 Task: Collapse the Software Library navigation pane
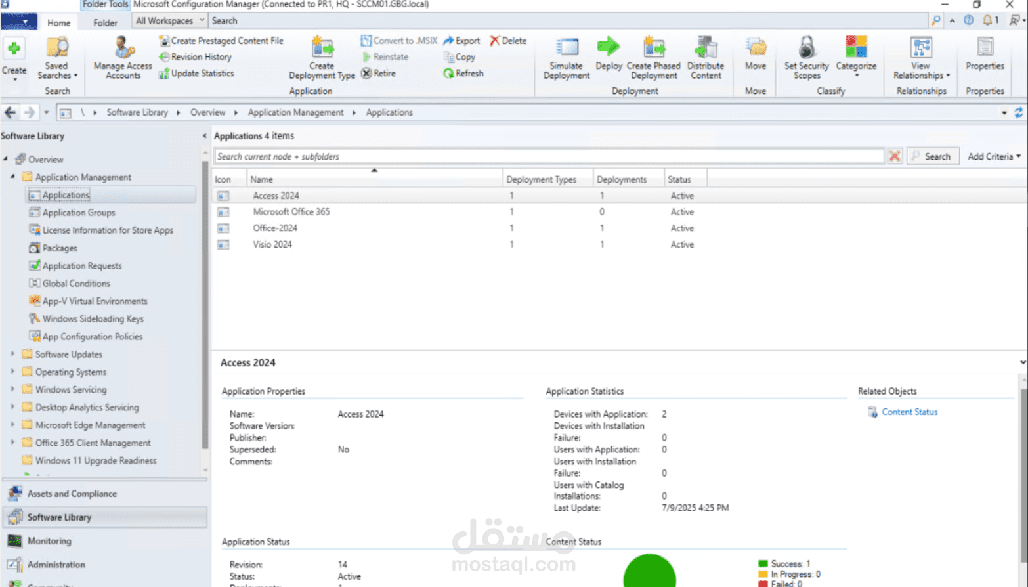(204, 136)
